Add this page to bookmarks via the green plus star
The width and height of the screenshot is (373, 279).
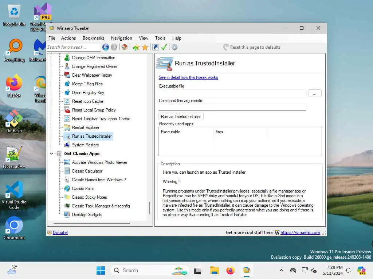pyautogui.click(x=136, y=47)
